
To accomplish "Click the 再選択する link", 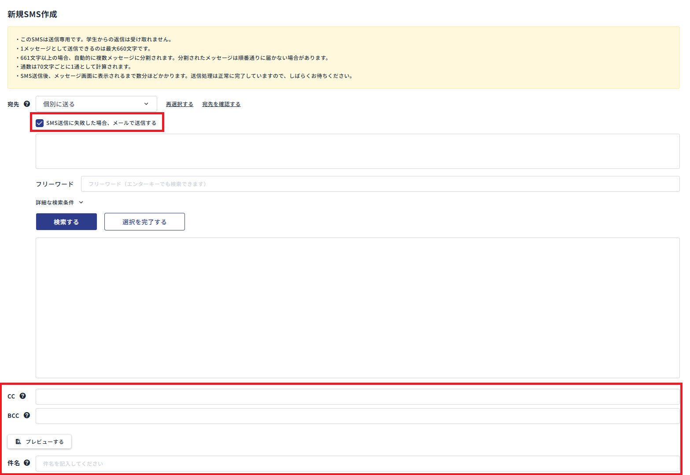I will point(179,104).
